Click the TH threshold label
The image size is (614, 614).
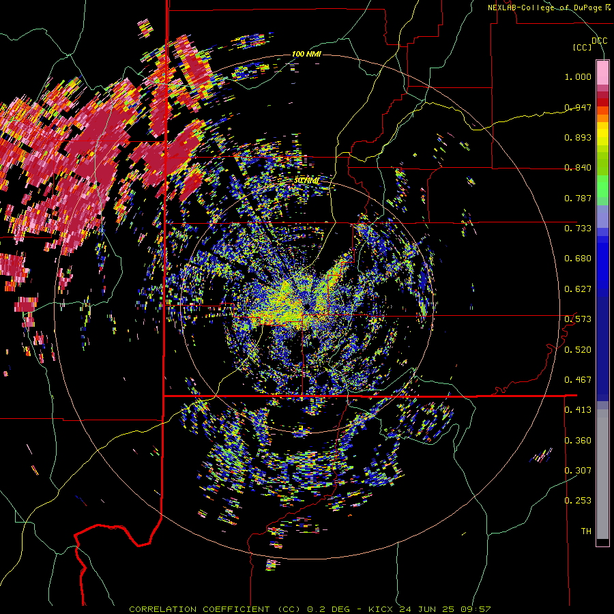[x=586, y=531]
